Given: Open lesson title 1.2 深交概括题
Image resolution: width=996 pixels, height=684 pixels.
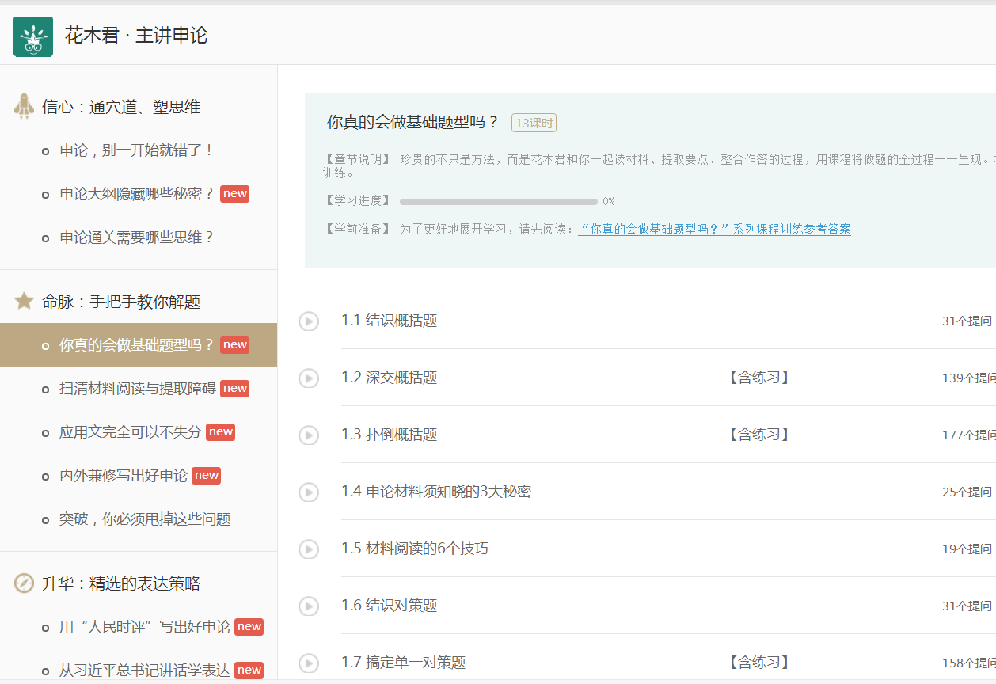Looking at the screenshot, I should [x=390, y=378].
